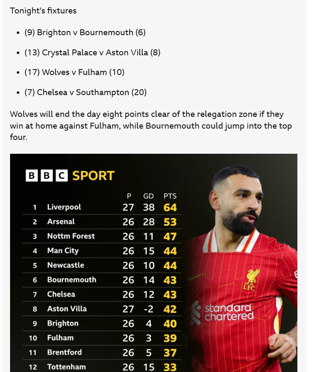Click the player photo in the graphic
Screen dimensions: 315x372
[240, 268]
